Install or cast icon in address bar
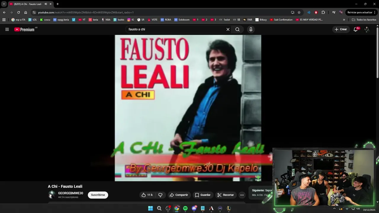The height and width of the screenshot is (213, 379). 293,12
